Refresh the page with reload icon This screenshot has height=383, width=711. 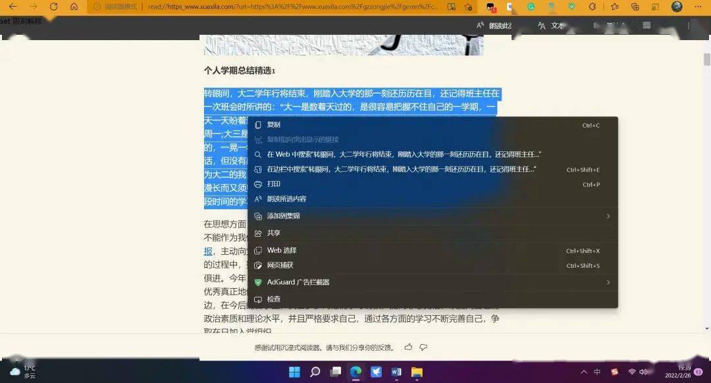pos(53,7)
